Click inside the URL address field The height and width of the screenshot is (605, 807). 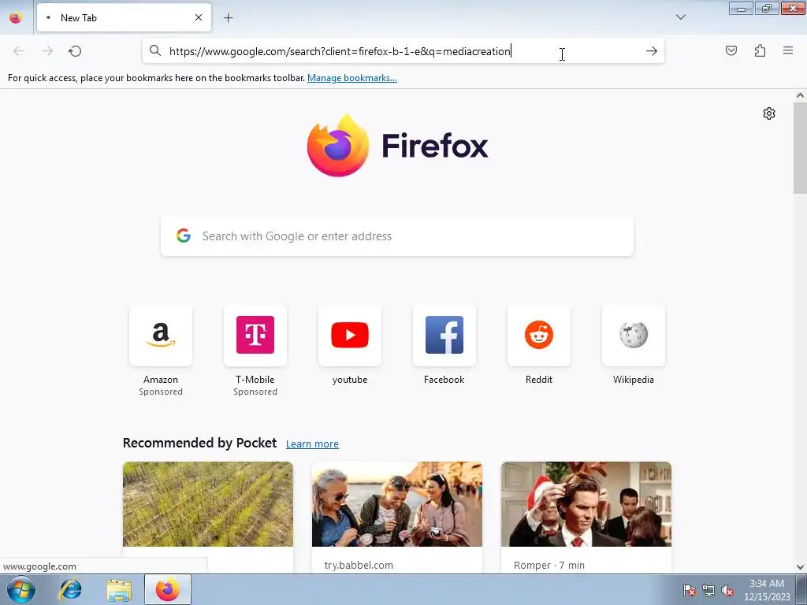click(403, 51)
